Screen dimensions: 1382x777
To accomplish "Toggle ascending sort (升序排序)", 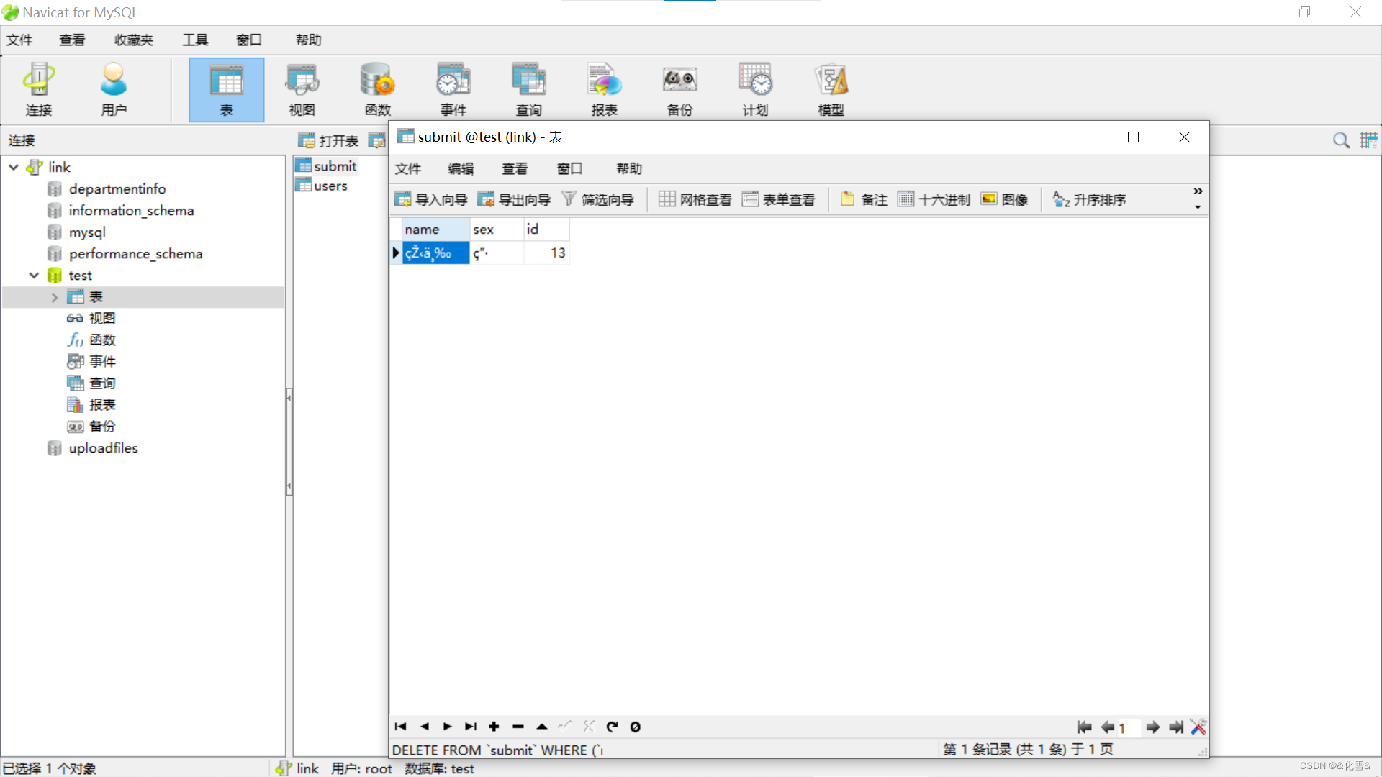I will coord(1089,200).
